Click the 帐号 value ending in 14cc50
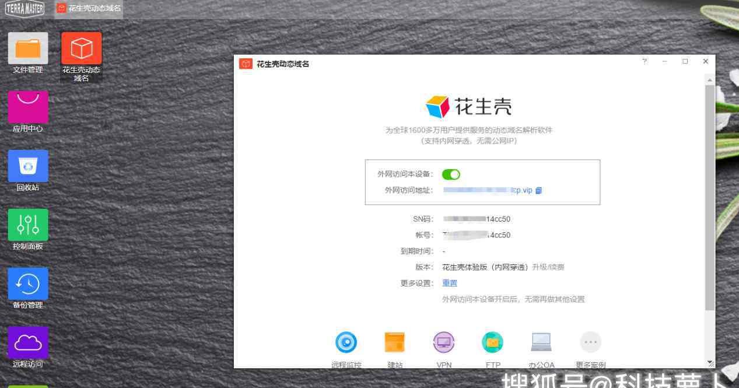Image resolution: width=739 pixels, height=388 pixels. (x=477, y=235)
